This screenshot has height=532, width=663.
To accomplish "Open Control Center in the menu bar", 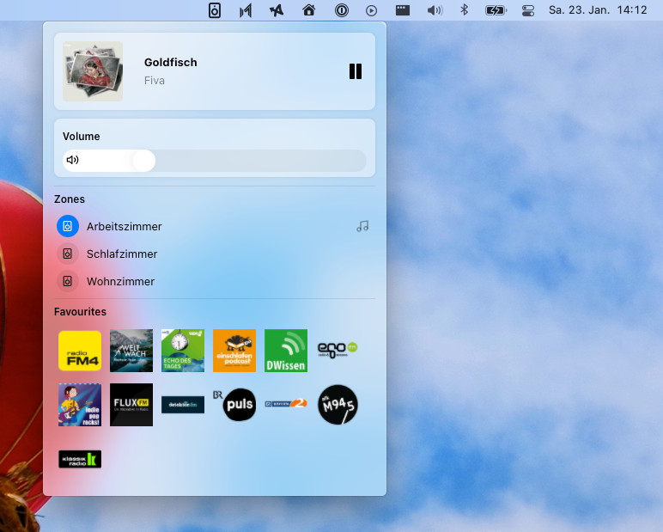I will [528, 10].
